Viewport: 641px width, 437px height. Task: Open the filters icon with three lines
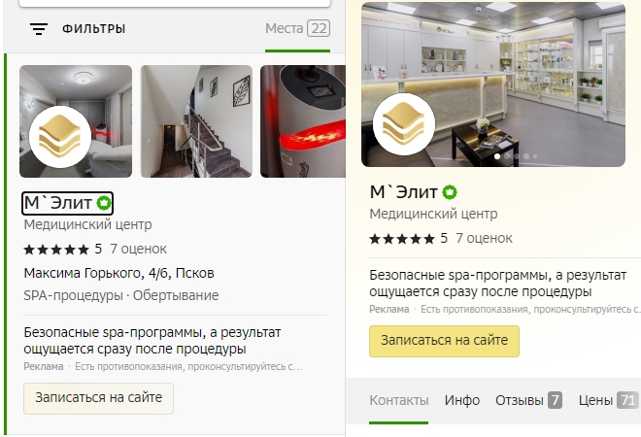[x=39, y=29]
